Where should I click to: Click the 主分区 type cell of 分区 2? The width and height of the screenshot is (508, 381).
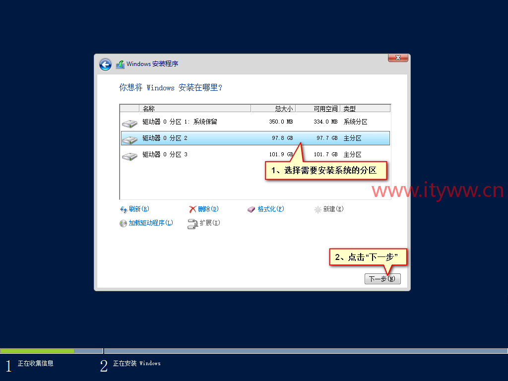point(353,138)
